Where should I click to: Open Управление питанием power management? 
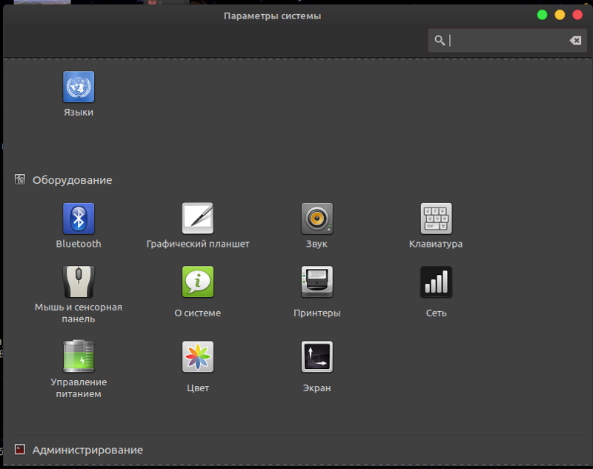click(x=78, y=355)
